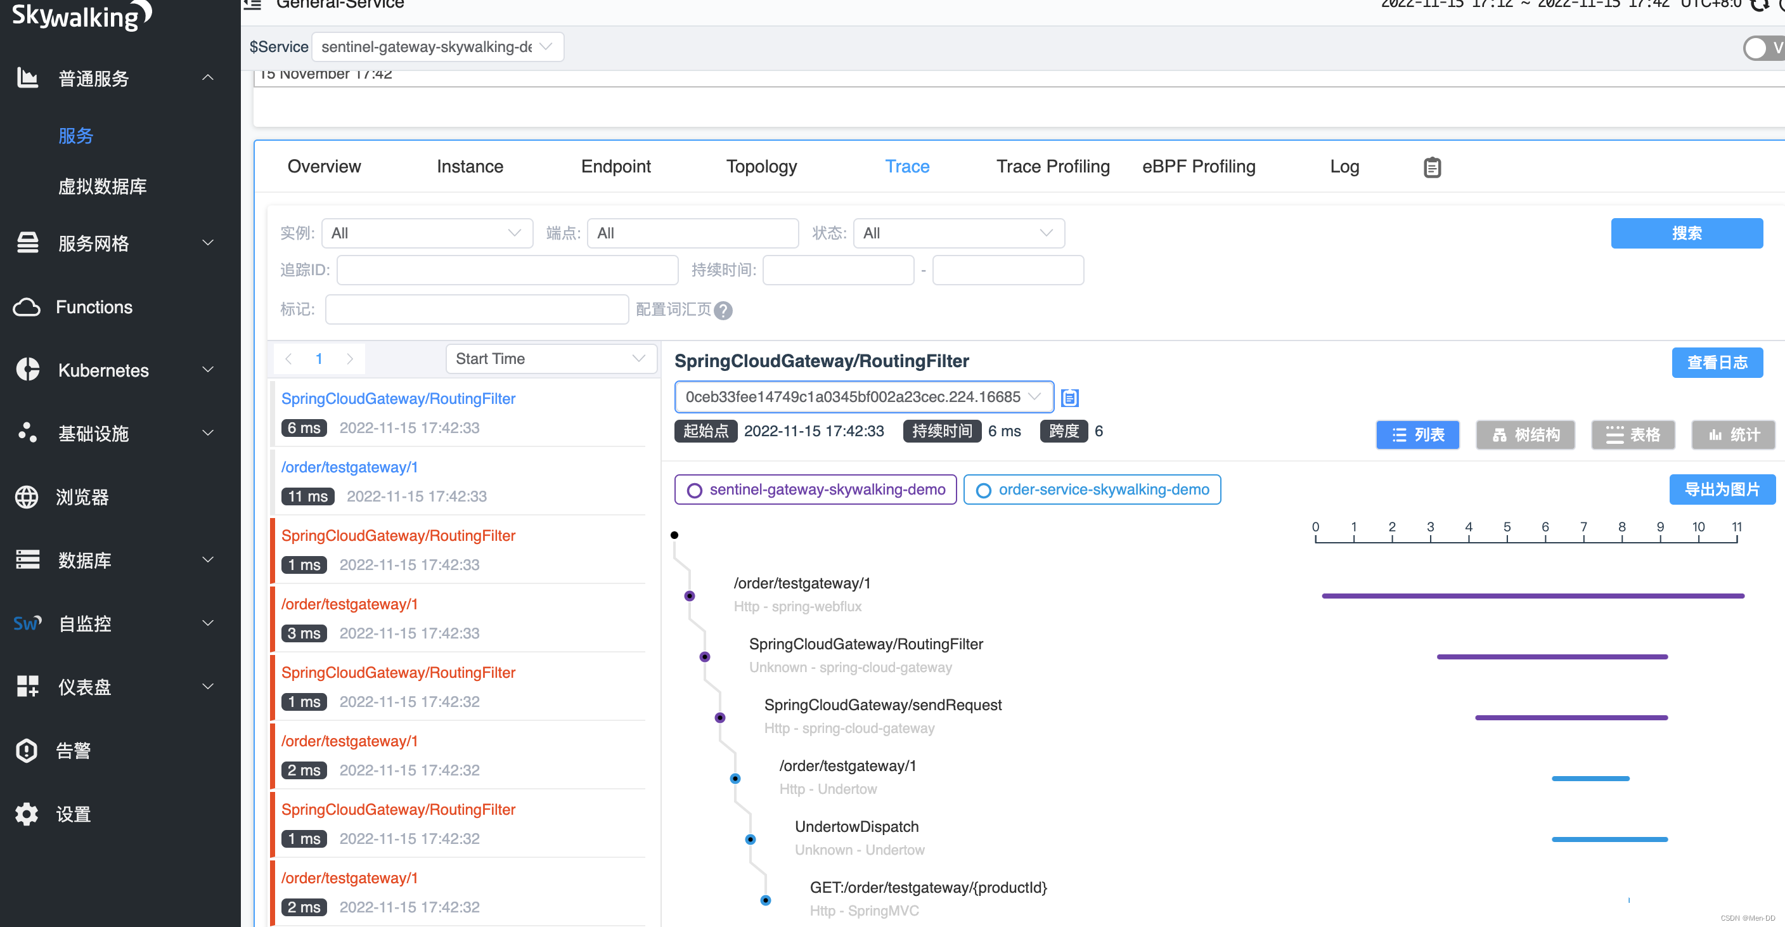Open the trace ID selector dropdown
This screenshot has height=927, width=1785.
[863, 396]
